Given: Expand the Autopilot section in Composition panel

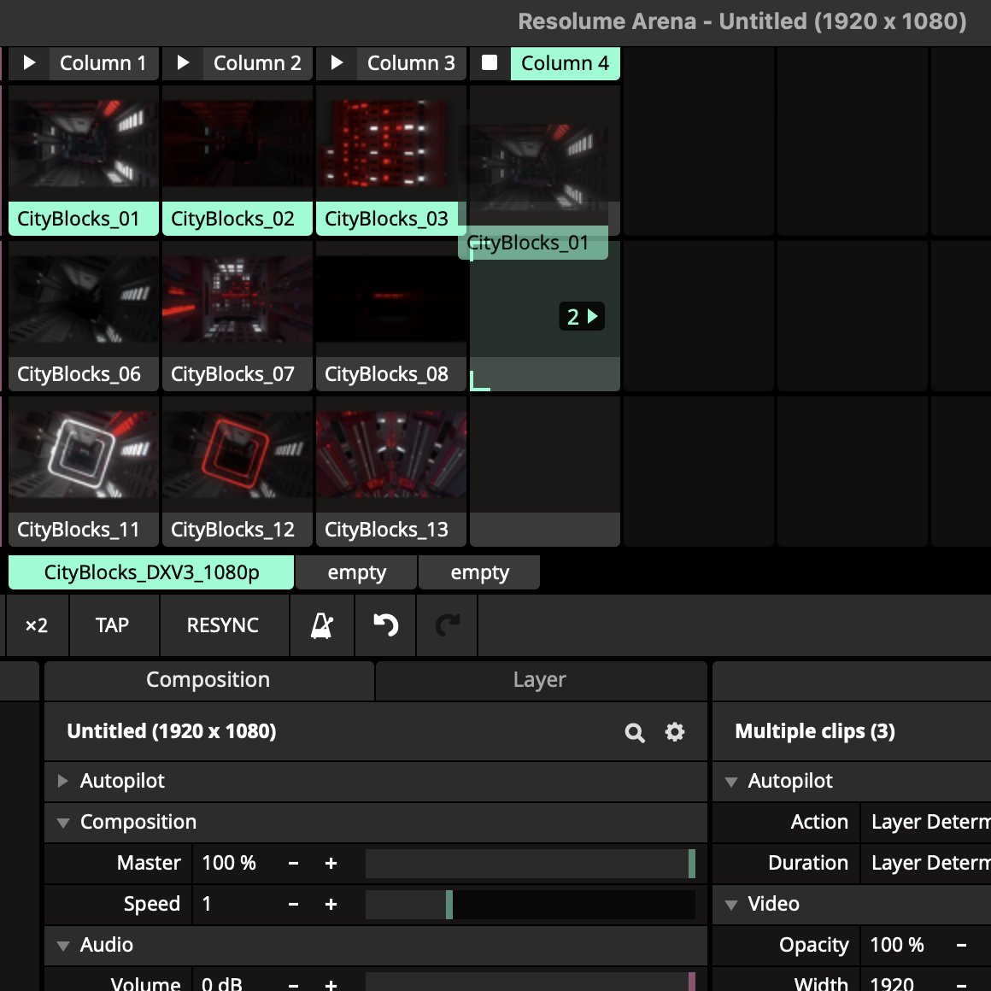Looking at the screenshot, I should (62, 780).
